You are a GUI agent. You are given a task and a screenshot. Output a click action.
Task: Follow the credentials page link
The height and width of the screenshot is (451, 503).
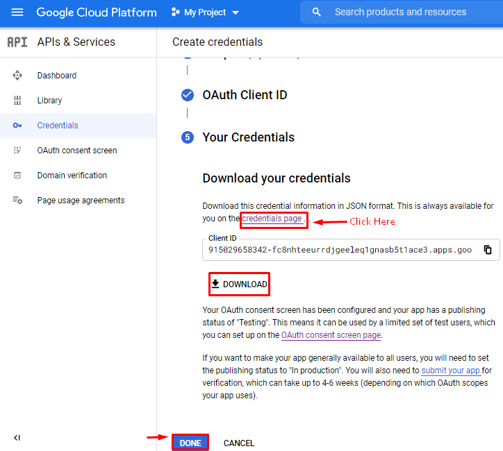[272, 219]
